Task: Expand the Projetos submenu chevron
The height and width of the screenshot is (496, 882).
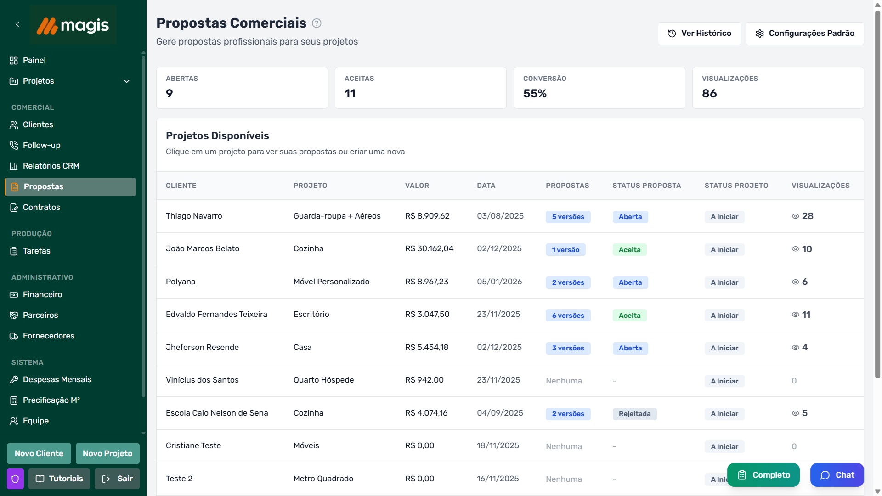Action: (127, 81)
